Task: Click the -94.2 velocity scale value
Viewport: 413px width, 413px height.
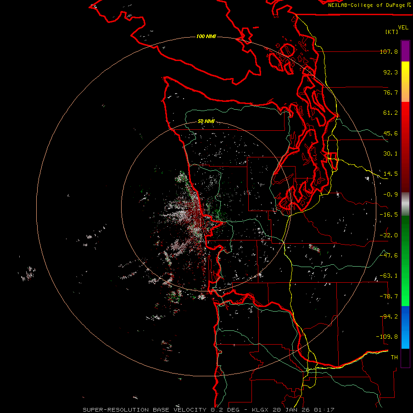Action: pyautogui.click(x=389, y=317)
